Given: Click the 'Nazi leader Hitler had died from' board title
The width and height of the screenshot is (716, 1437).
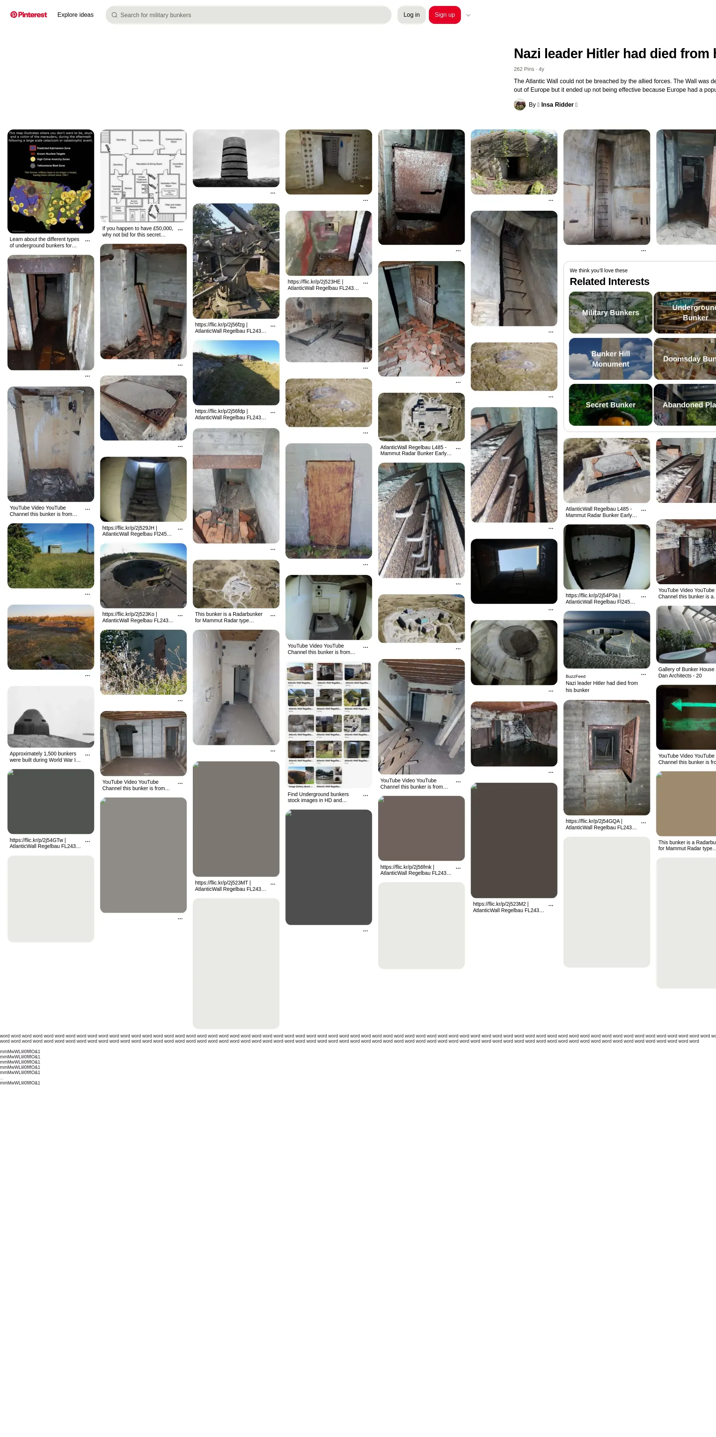Looking at the screenshot, I should click(x=615, y=54).
